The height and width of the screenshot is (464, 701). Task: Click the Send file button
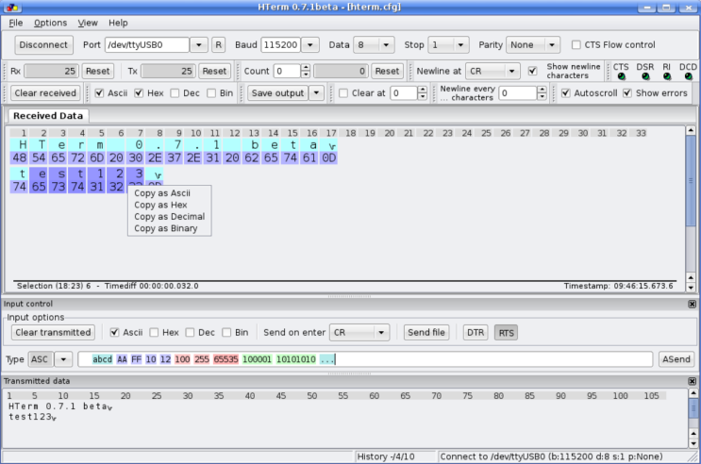(426, 332)
